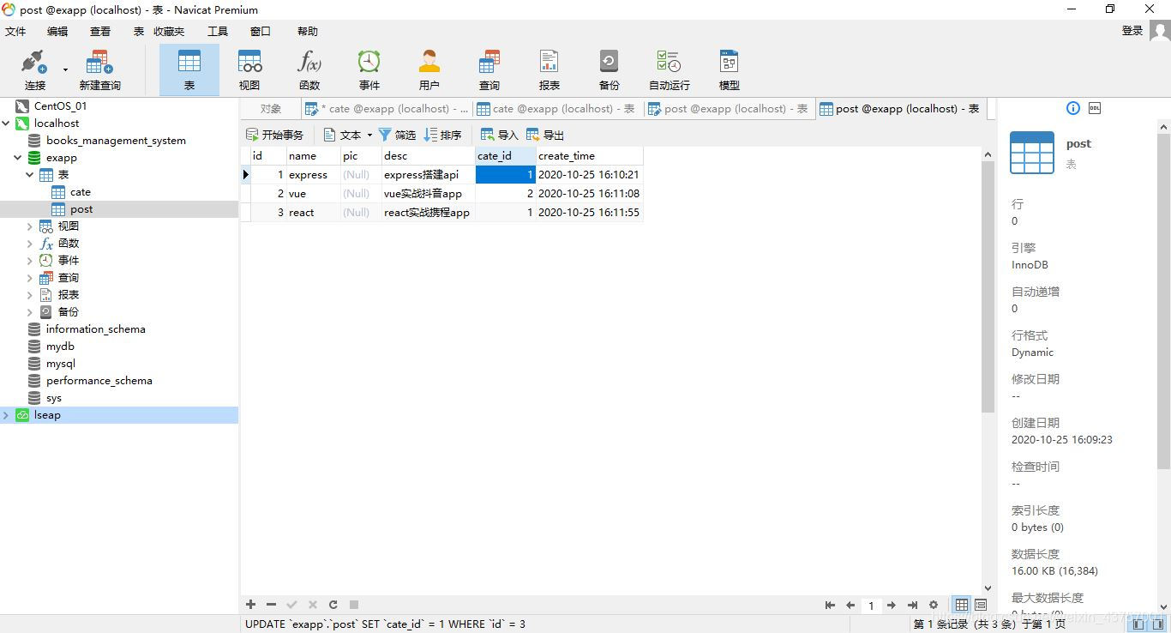Viewport: 1171px width, 633px height.
Task: Expand the Functions (函数) tree node
Action: (30, 244)
